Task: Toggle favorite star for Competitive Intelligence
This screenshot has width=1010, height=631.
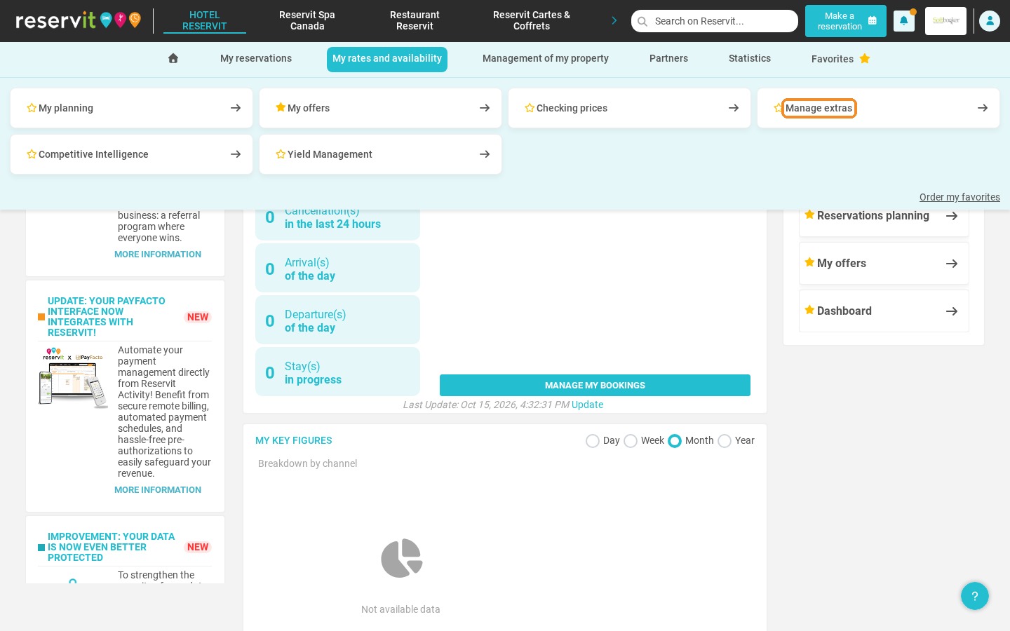Action: [x=32, y=154]
